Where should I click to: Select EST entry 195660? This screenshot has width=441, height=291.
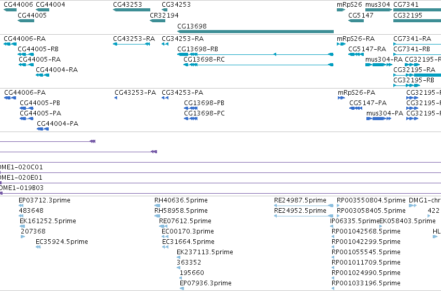click(x=181, y=278)
